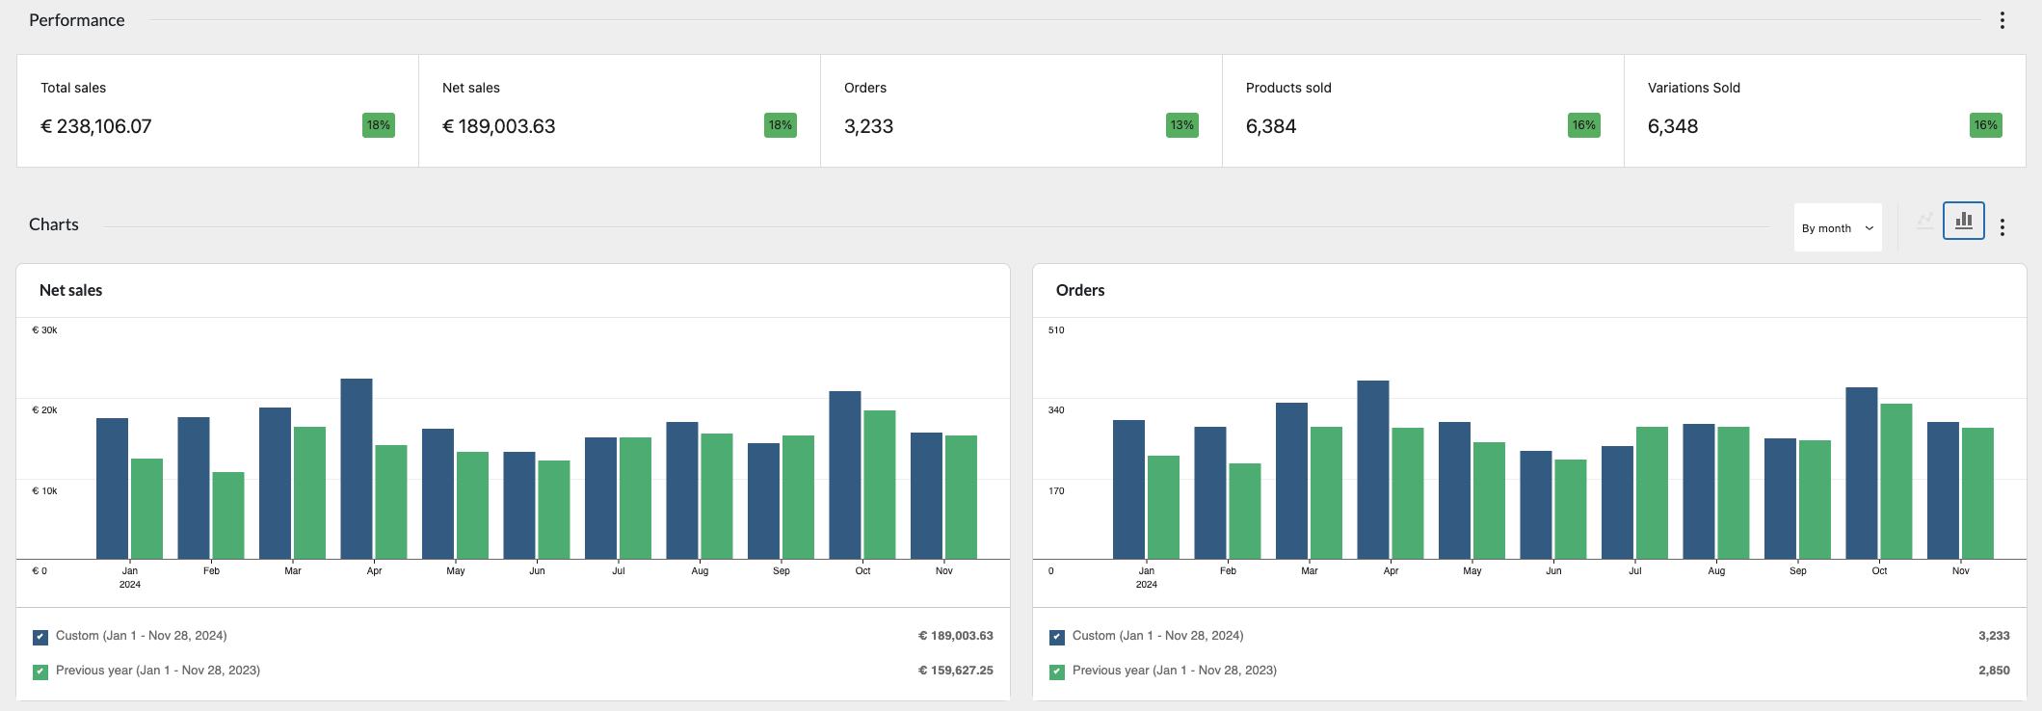Open Performance section options menu

point(2002,20)
